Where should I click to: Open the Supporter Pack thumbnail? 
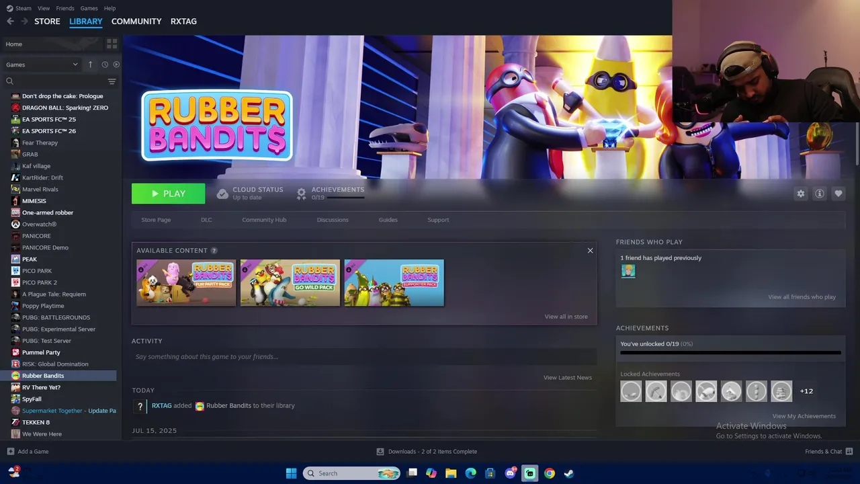click(394, 283)
